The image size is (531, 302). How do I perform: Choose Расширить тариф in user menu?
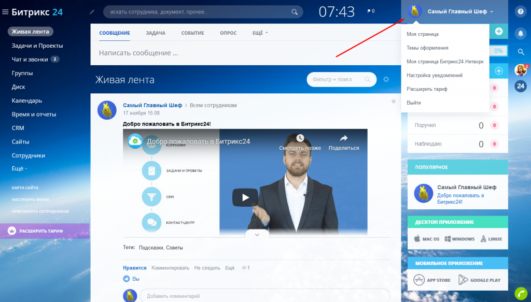pyautogui.click(x=427, y=89)
